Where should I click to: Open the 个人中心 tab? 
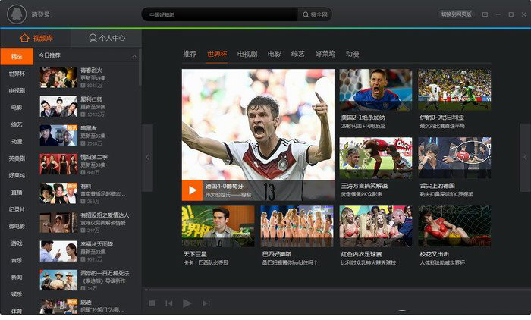[107, 38]
